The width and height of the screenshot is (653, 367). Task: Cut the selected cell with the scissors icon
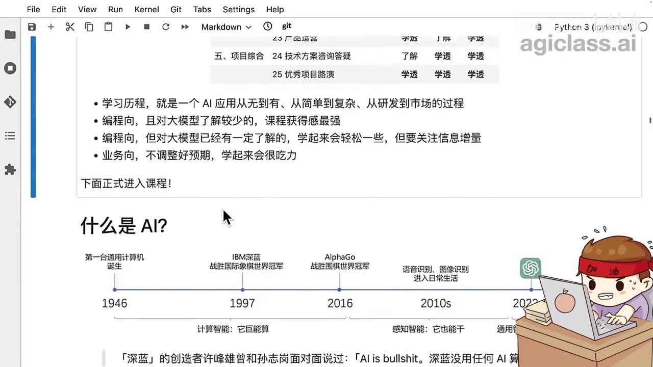[70, 27]
